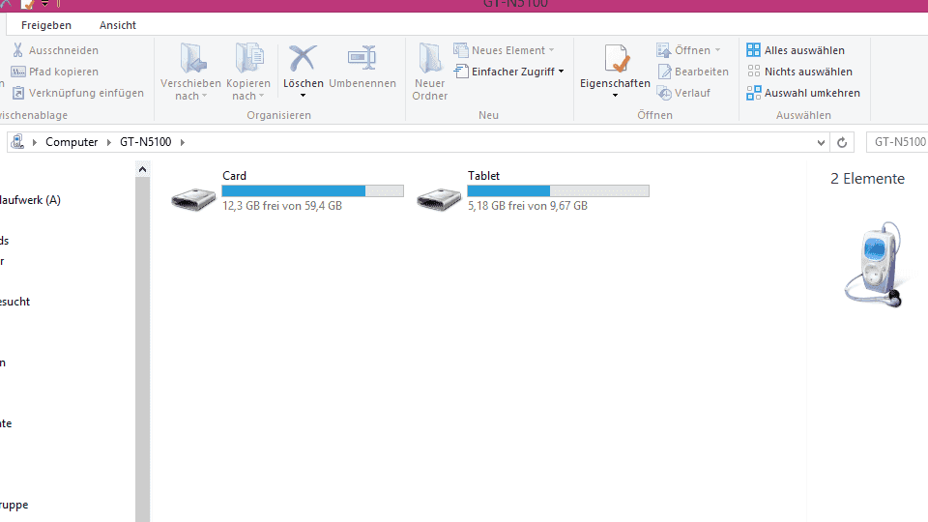Click the Verknüpfung einfügen icon
928x522 pixels.
tap(18, 93)
